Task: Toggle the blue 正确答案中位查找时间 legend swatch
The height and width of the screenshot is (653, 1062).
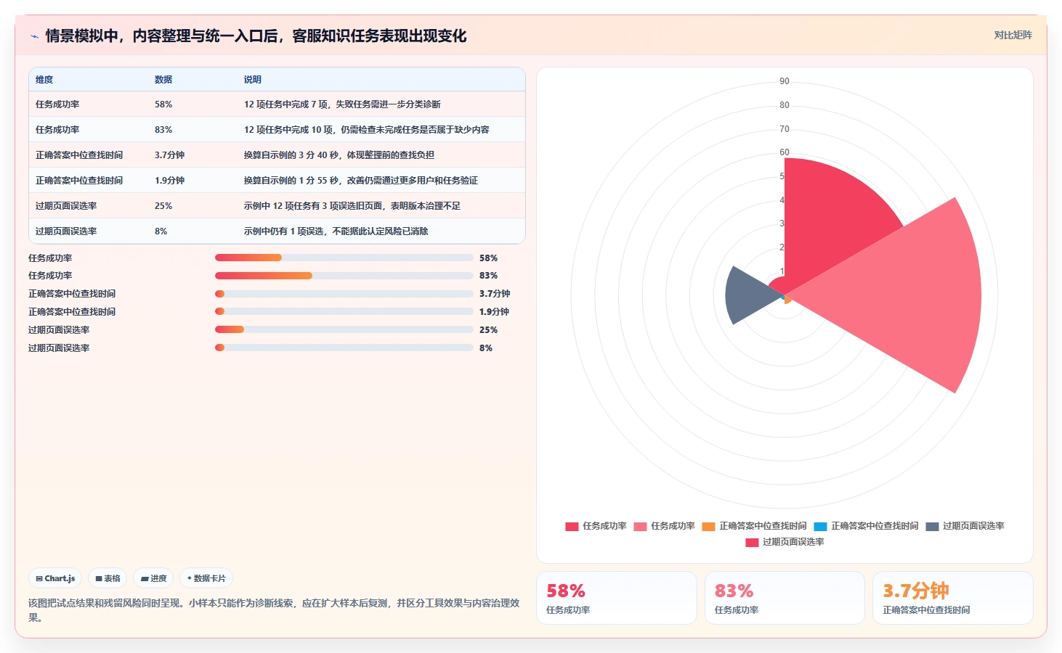Action: tap(820, 526)
